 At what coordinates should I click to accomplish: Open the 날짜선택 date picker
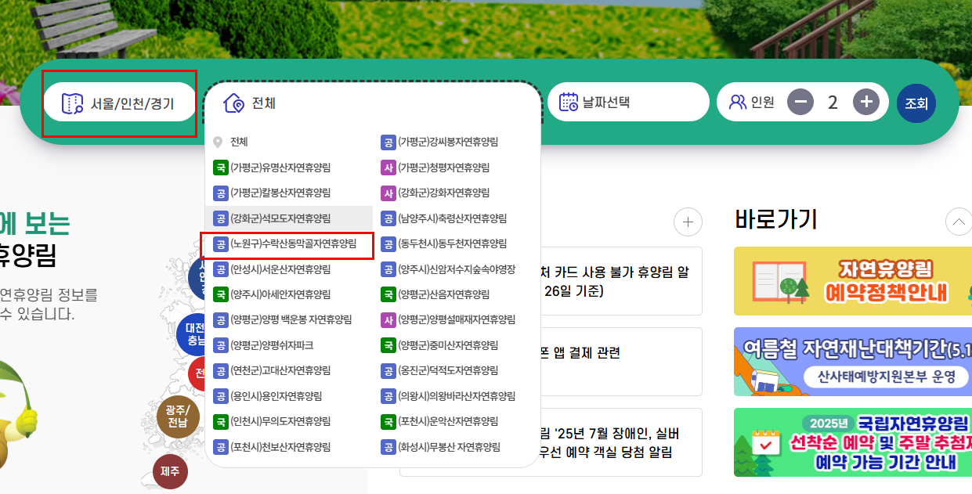[628, 102]
